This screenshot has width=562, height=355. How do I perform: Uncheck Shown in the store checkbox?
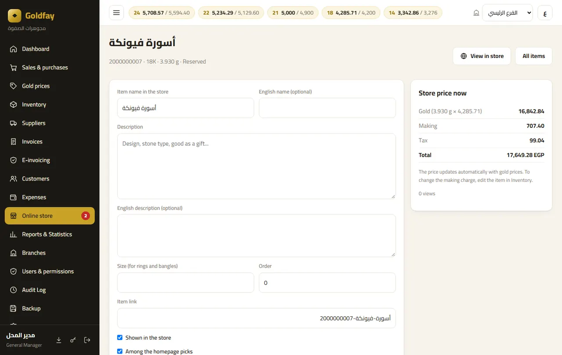120,337
